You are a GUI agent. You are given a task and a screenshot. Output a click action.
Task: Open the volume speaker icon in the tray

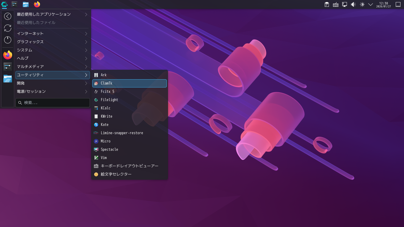pyautogui.click(x=353, y=4)
